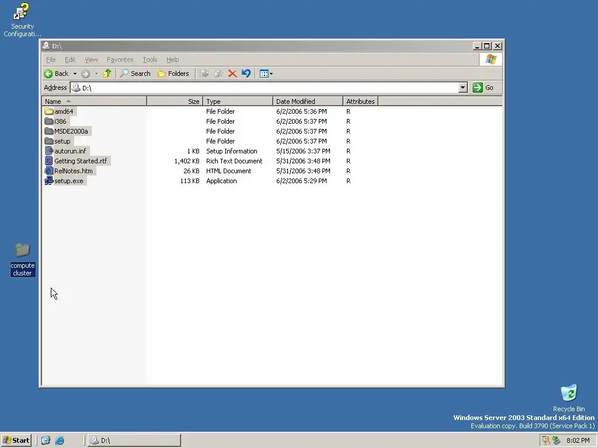Select the Security Configuration desktop shortcut
Screen dimensions: 598x448
[22, 19]
